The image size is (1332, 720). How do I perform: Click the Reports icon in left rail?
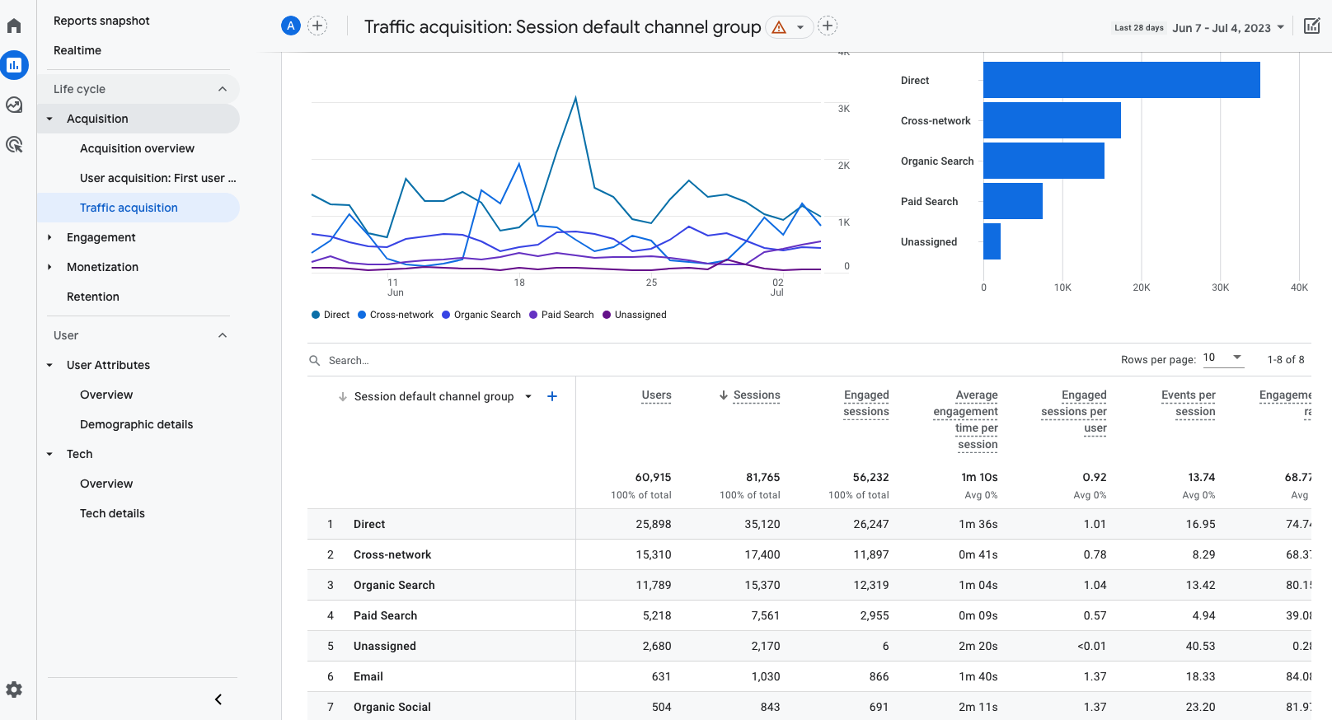point(14,65)
